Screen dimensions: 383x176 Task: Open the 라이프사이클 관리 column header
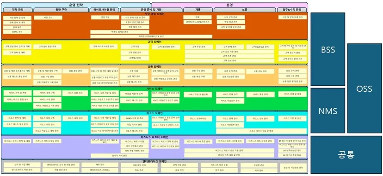click(104, 10)
